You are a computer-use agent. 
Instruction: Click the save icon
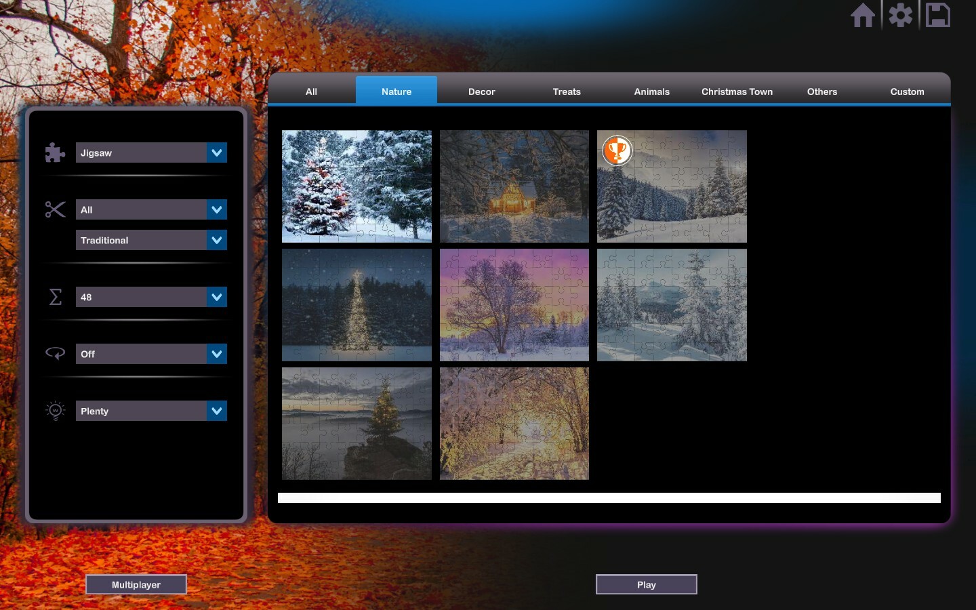pyautogui.click(x=938, y=15)
